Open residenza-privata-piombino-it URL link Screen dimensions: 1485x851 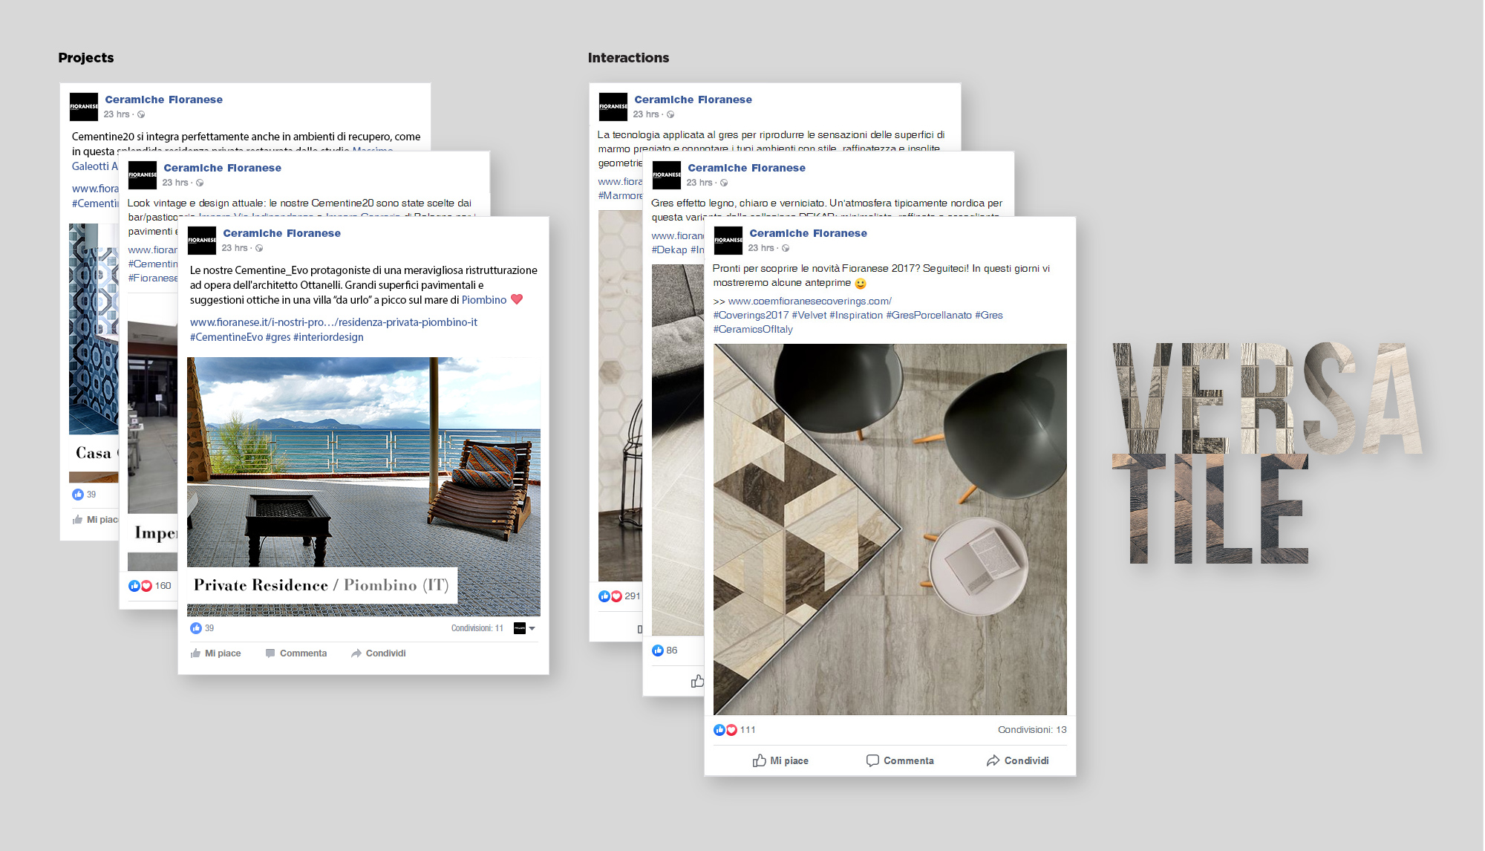[x=333, y=322]
